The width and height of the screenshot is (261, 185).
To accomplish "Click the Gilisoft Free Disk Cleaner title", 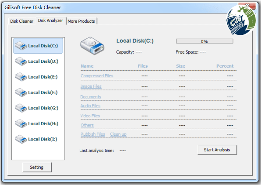I will [x=32, y=7].
